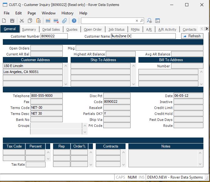Click the Copy icon in toolbar
Screen dimensions: 210x182
(30, 21)
